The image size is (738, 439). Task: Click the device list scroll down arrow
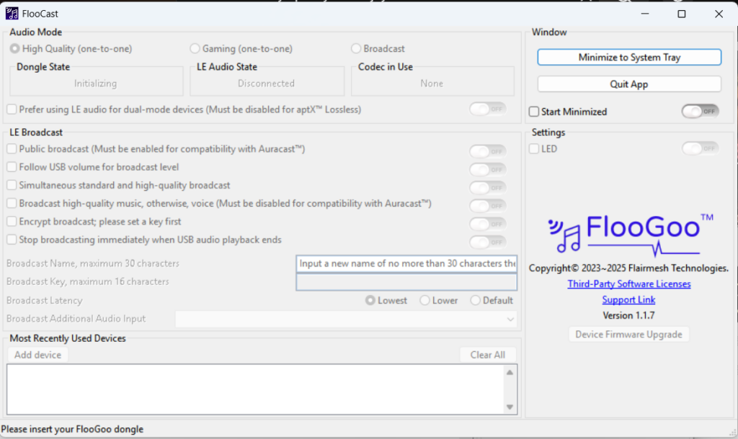(510, 407)
